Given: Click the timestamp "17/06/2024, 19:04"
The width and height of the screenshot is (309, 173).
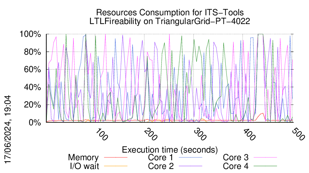Looking at the screenshot, I should point(8,129).
